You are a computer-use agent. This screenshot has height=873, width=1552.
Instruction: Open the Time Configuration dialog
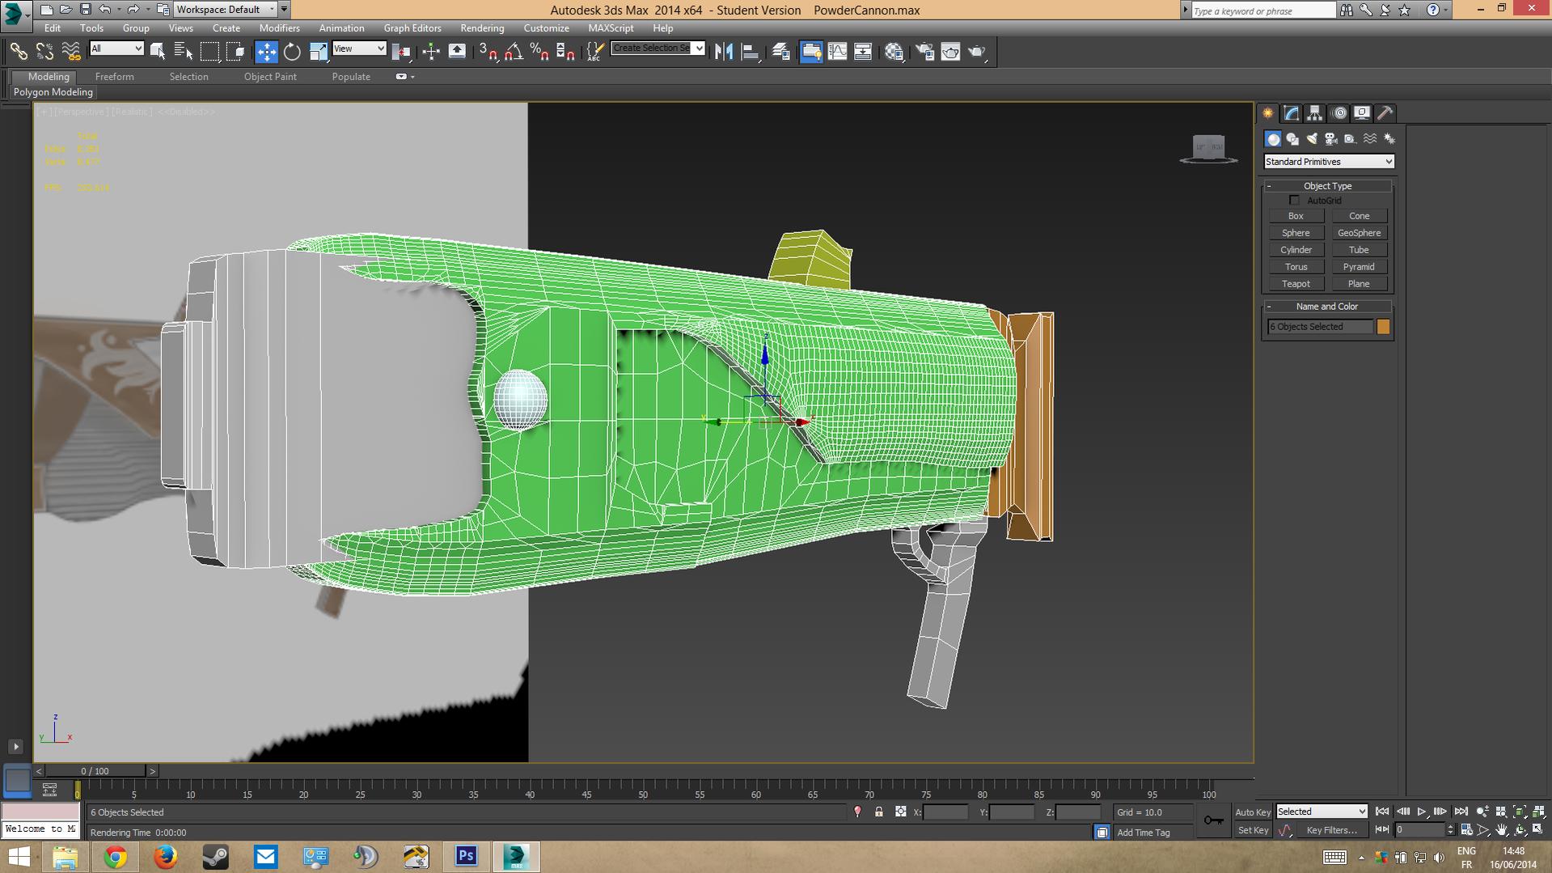(1466, 830)
